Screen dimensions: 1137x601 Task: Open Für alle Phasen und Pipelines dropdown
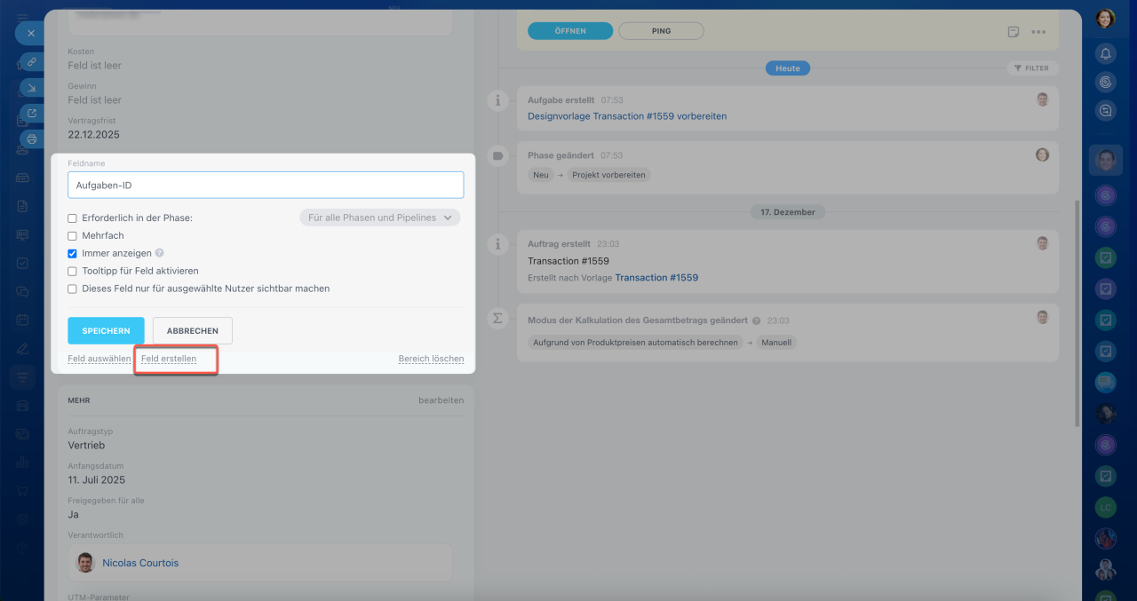click(x=379, y=217)
